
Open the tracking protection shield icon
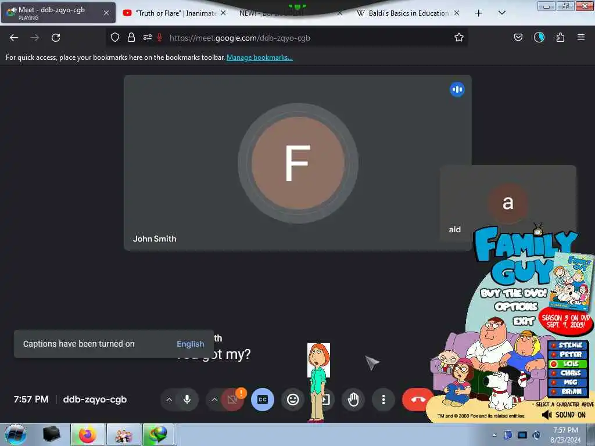click(x=115, y=38)
